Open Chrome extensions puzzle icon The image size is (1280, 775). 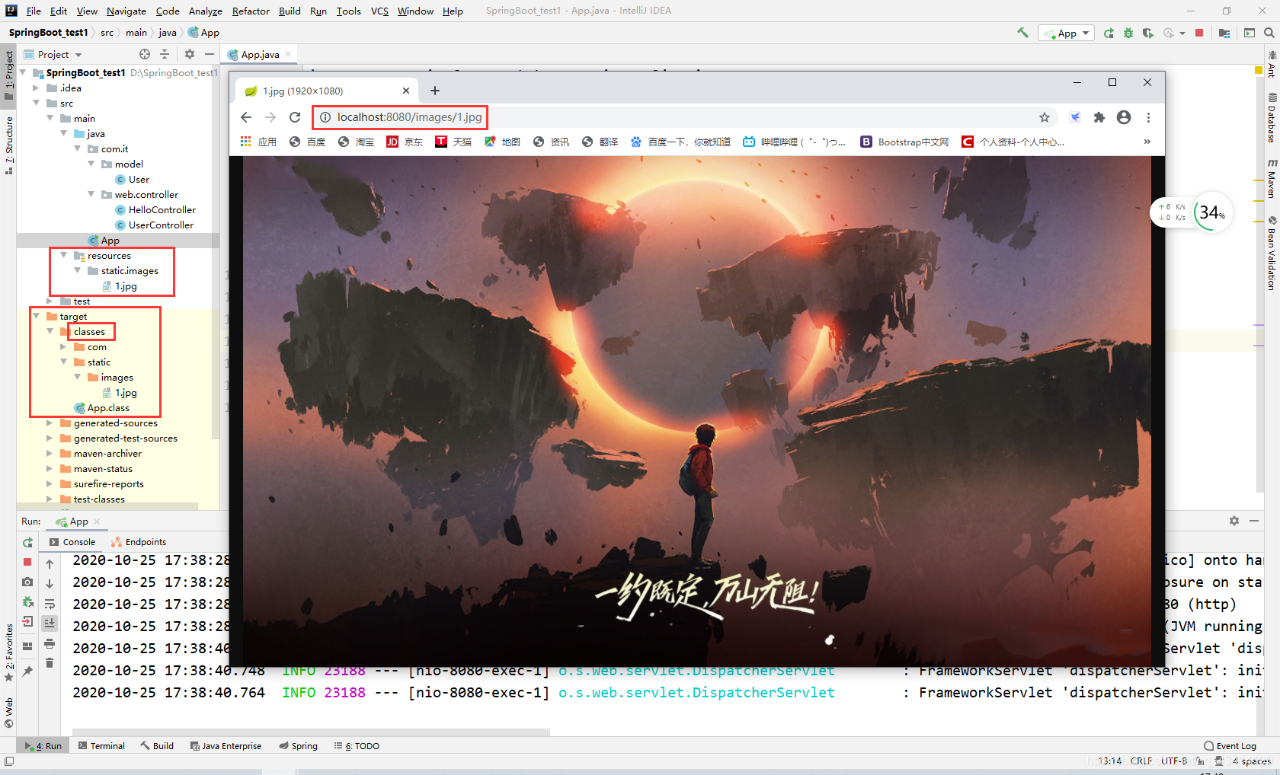coord(1099,117)
